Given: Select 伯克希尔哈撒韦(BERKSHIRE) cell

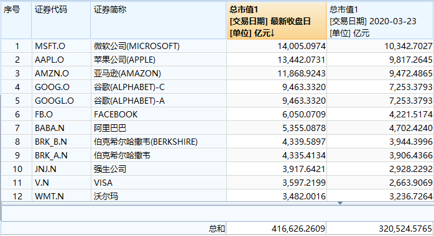Looking at the screenshot, I should [x=159, y=142].
